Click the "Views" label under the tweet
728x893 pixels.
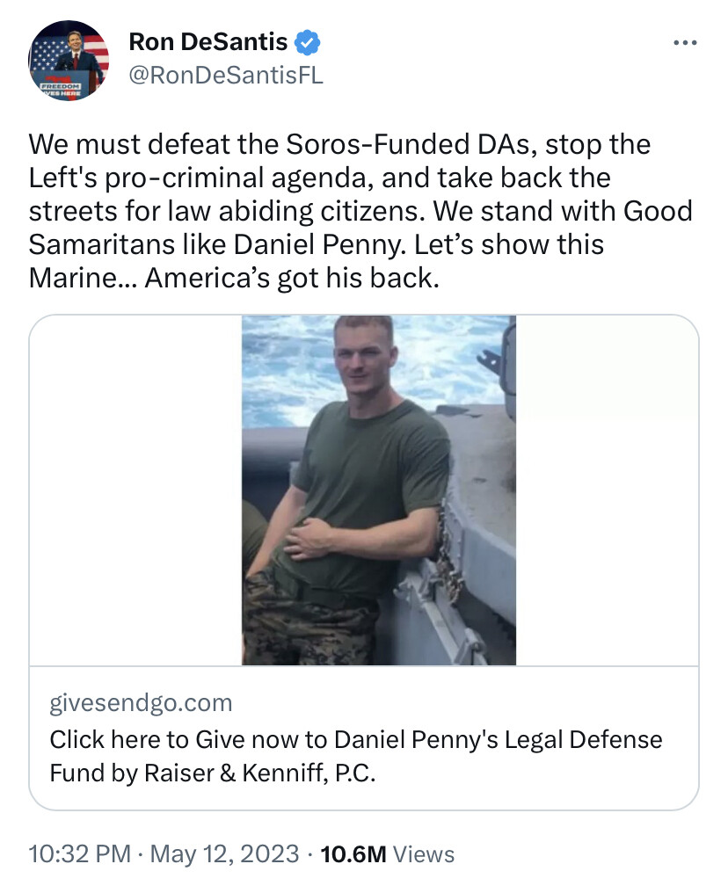[424, 853]
